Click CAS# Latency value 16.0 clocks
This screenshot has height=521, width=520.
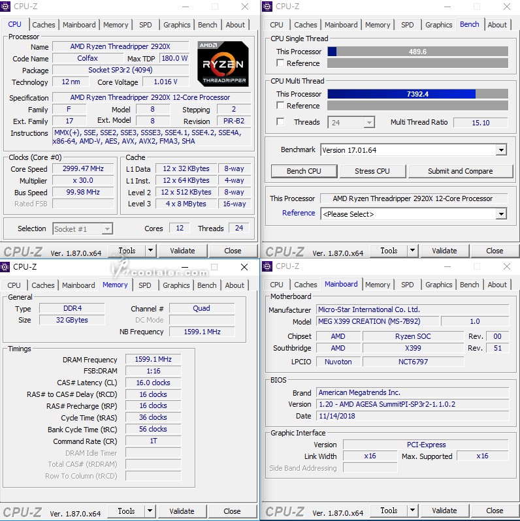pos(154,383)
